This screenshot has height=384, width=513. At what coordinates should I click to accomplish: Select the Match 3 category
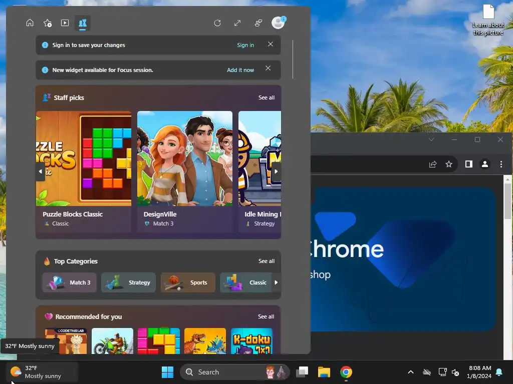(69, 282)
